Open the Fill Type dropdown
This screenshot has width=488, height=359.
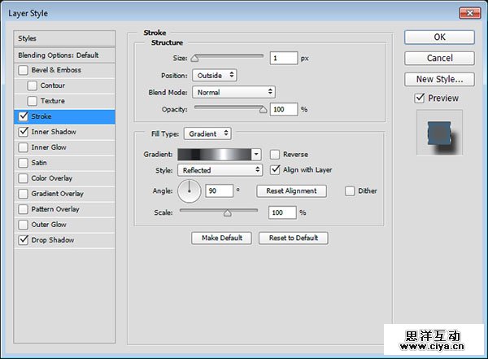[x=207, y=134]
